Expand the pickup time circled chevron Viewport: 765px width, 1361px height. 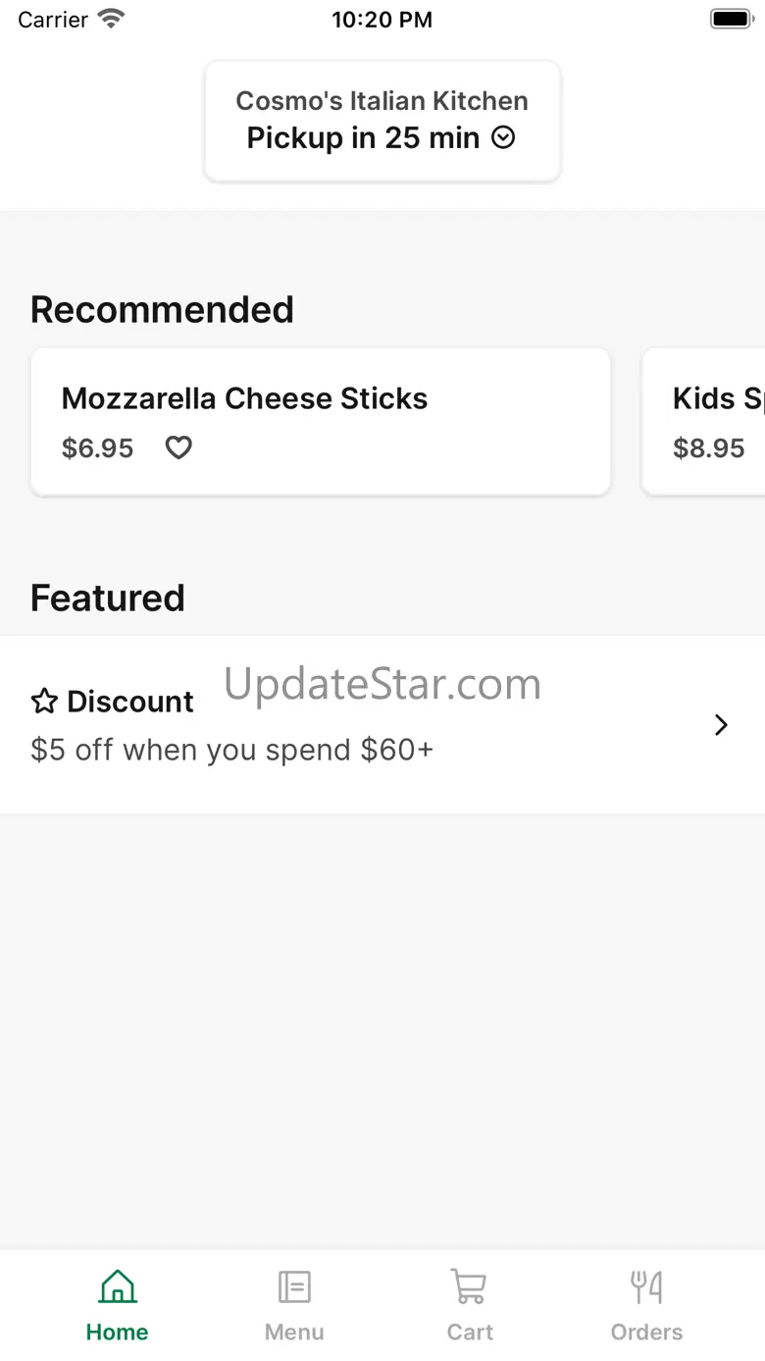pyautogui.click(x=503, y=138)
